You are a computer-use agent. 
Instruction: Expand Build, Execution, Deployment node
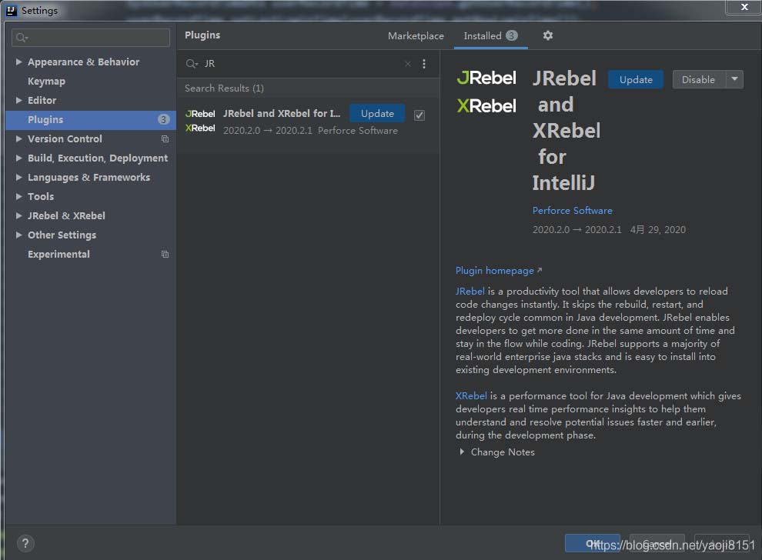point(19,158)
